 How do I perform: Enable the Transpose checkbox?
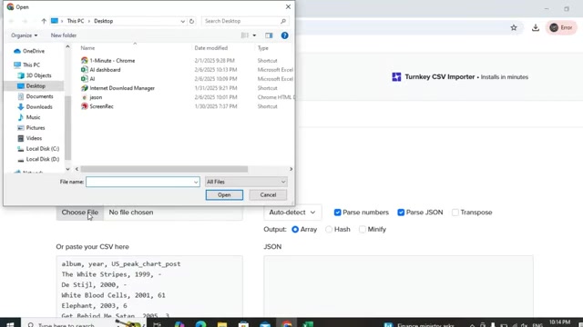pyautogui.click(x=455, y=213)
